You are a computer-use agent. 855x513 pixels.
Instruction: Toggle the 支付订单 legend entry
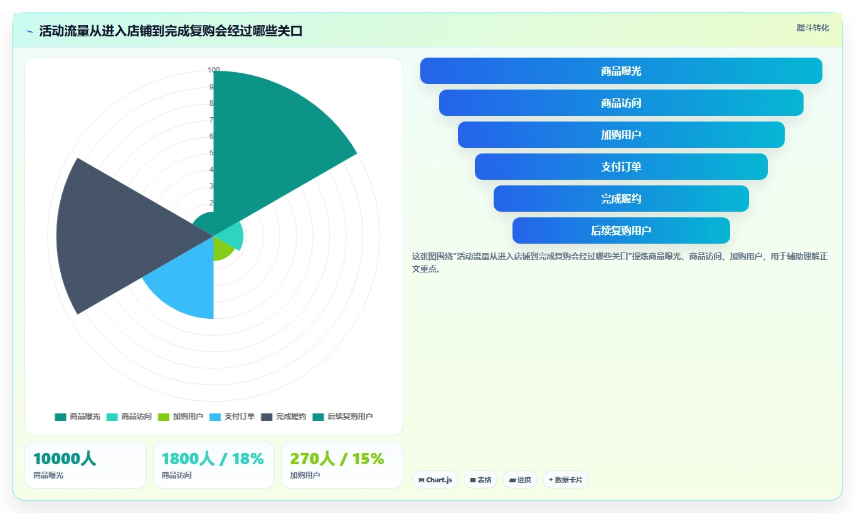click(x=232, y=417)
